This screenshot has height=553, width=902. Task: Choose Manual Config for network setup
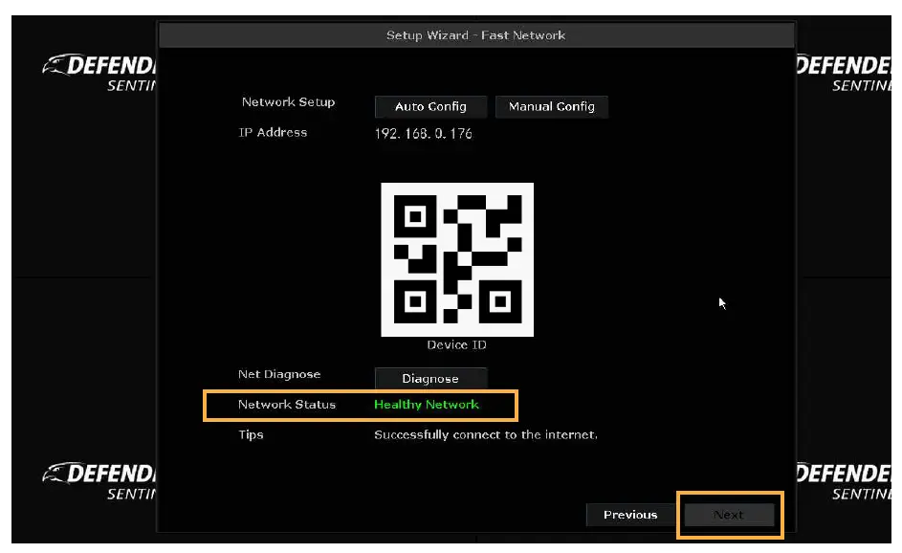click(x=551, y=106)
